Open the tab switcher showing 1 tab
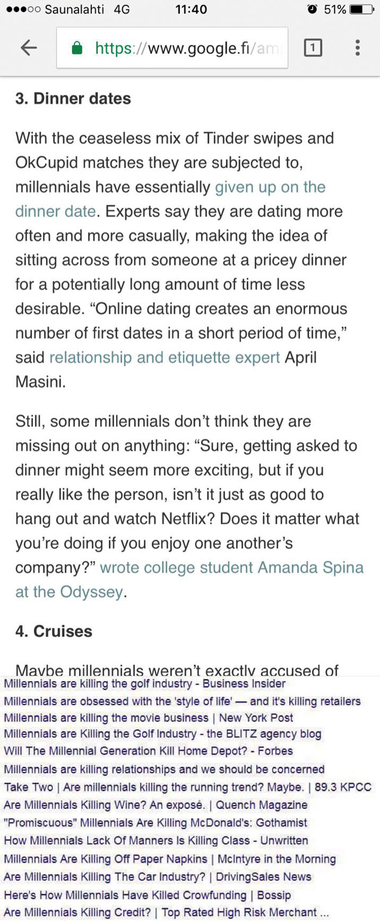 (314, 48)
